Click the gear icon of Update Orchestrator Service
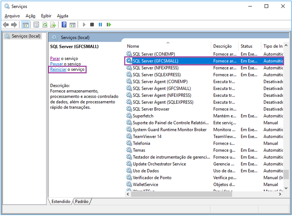The image size is (292, 216). point(129,164)
